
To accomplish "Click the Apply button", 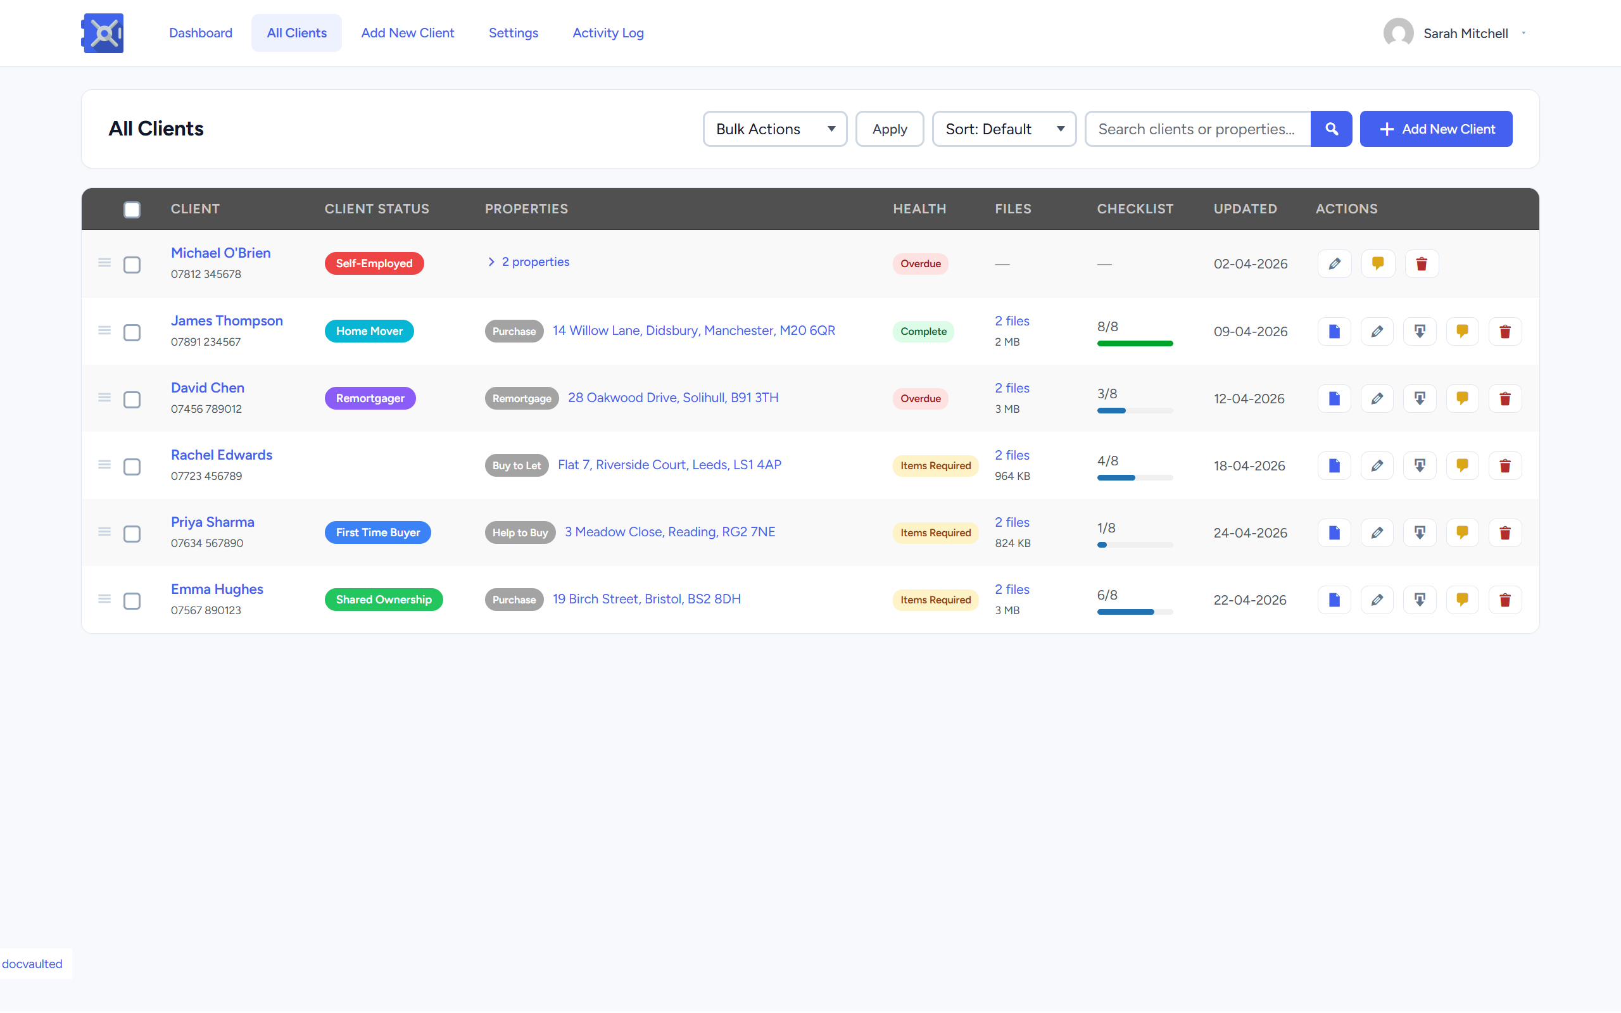I will tap(890, 129).
